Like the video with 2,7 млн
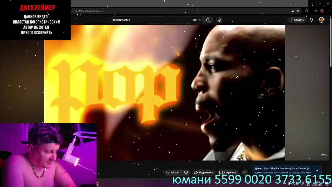The image size is (332, 187). [172, 172]
